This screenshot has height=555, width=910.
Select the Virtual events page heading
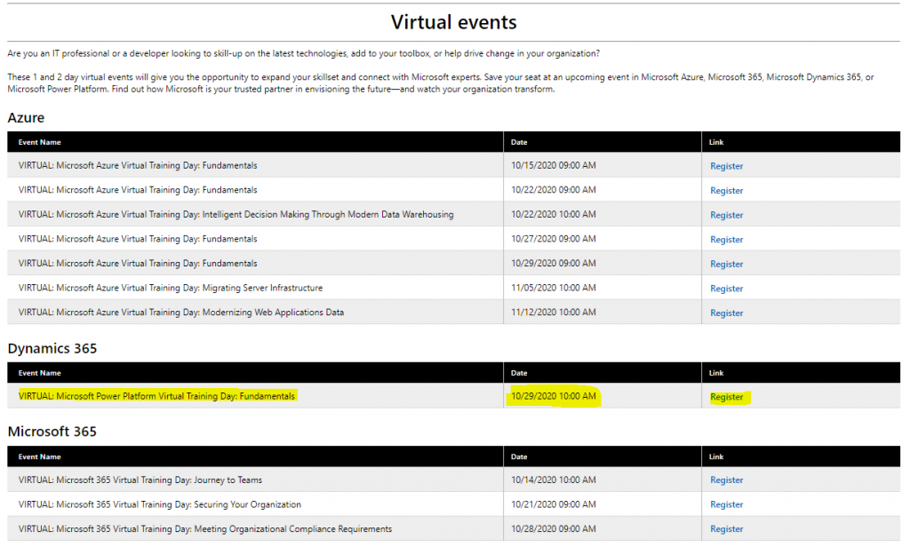point(453,22)
